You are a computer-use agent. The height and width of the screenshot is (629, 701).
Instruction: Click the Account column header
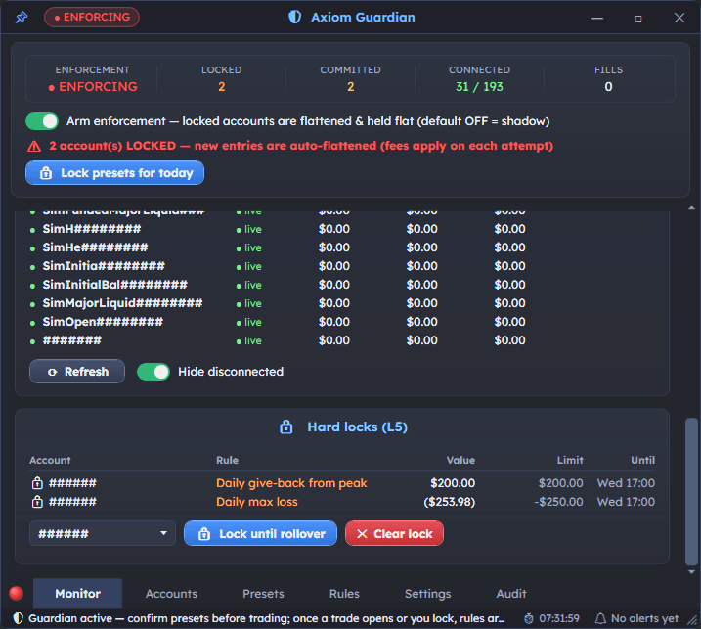click(50, 460)
